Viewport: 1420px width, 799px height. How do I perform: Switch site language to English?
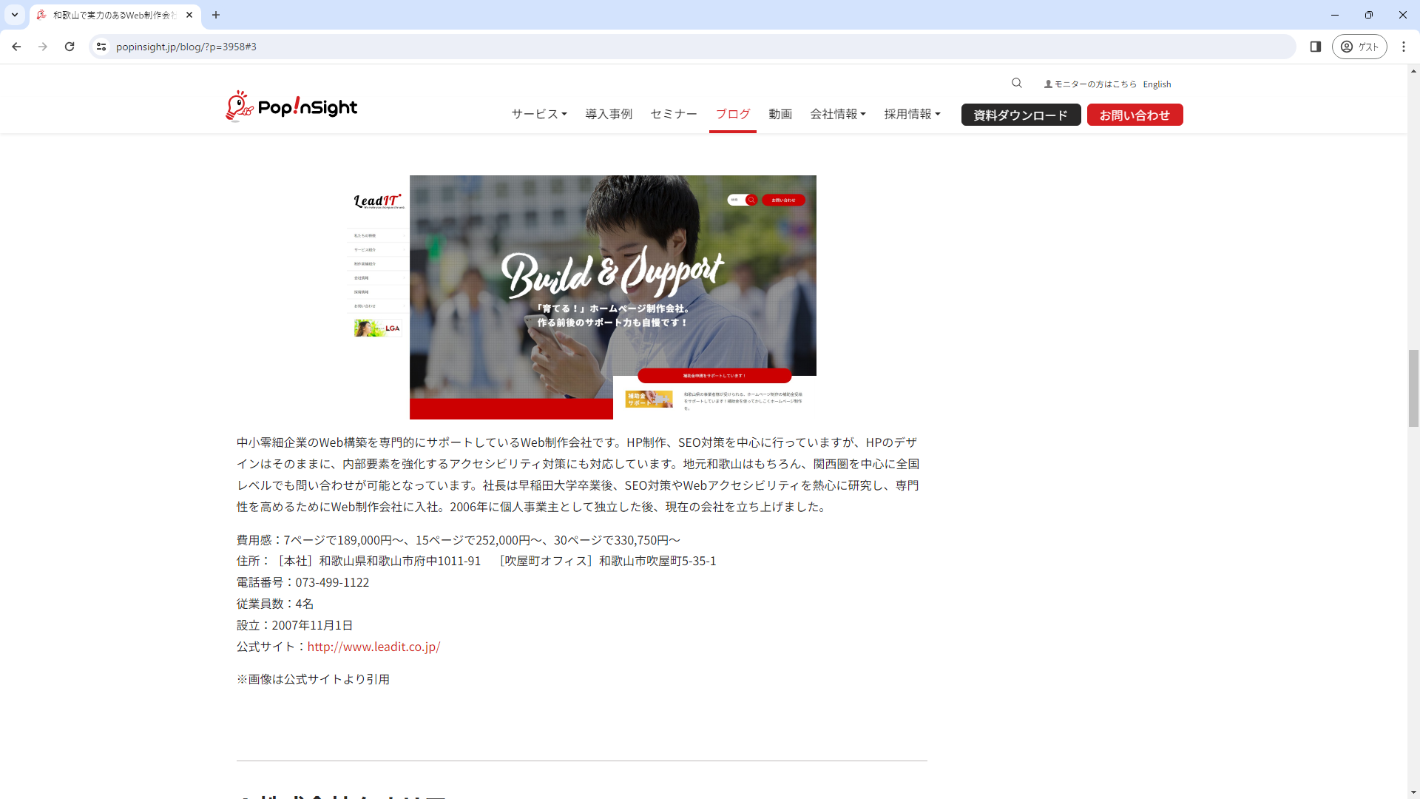click(1157, 84)
